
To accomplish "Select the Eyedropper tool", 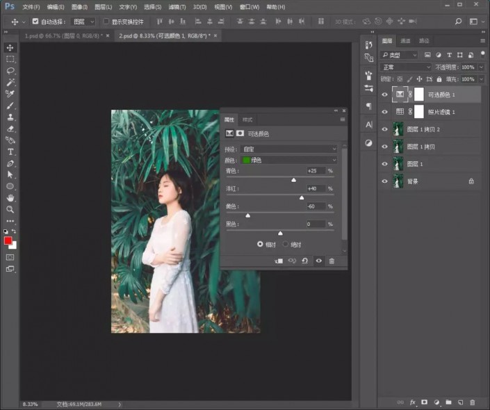I will point(10,94).
